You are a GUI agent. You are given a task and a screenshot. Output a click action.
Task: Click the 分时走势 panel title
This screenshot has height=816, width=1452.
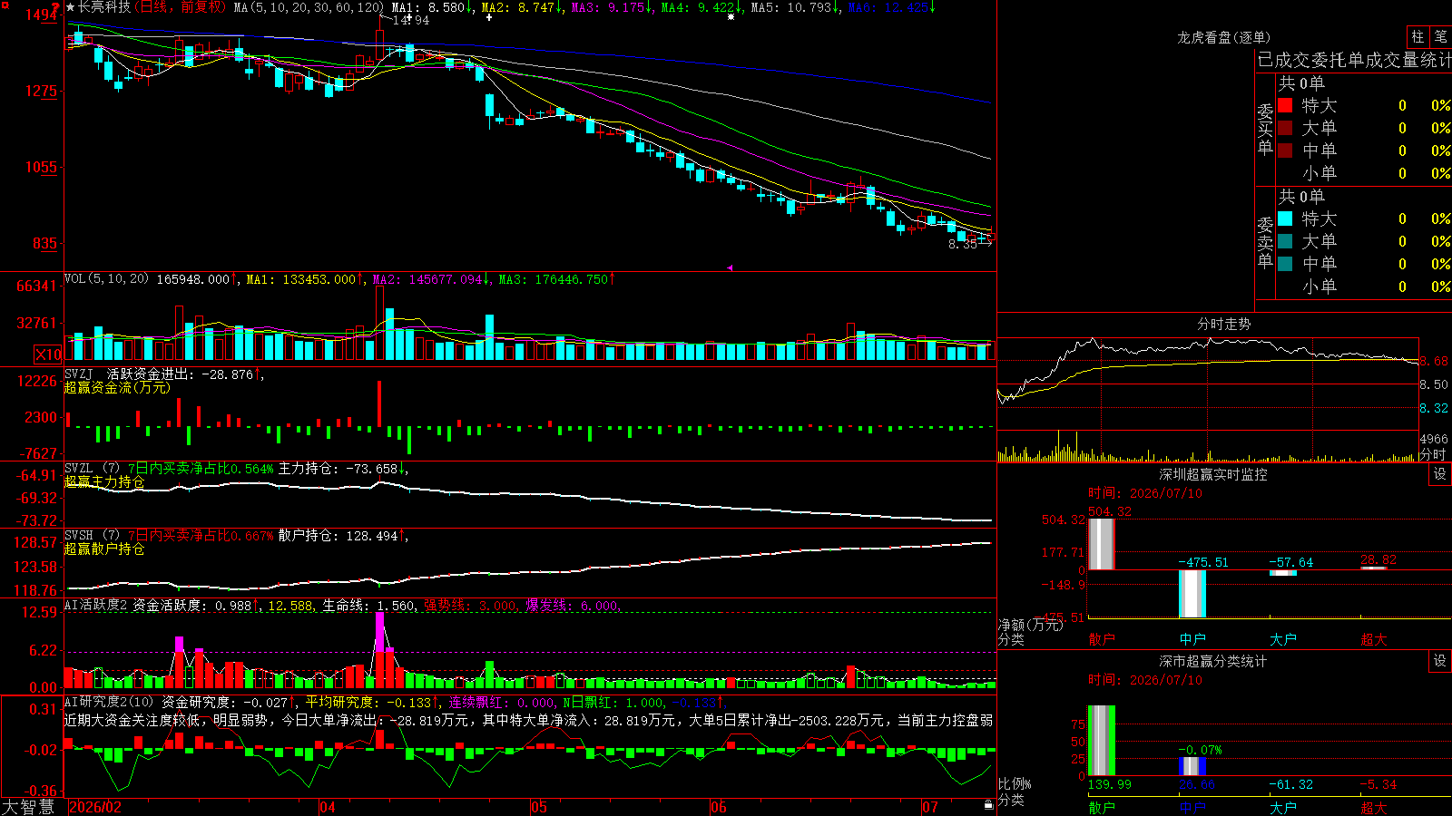point(1224,324)
